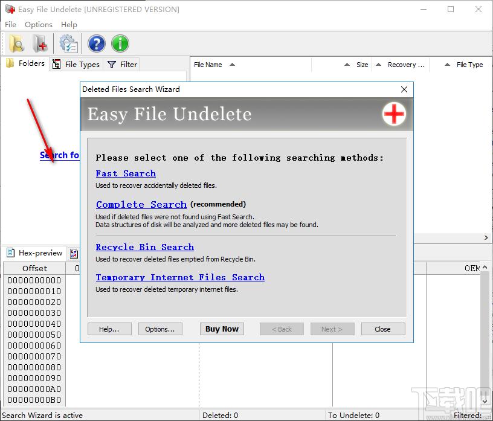Open the options gear checklist toolbar icon
The height and width of the screenshot is (421, 493).
68,43
